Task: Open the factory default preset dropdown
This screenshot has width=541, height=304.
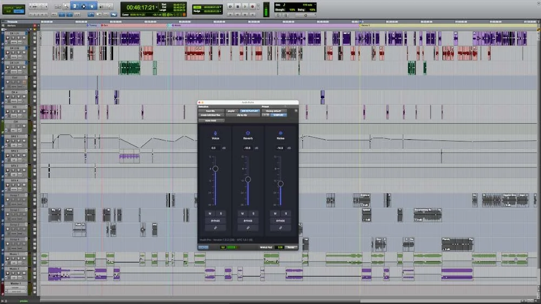Action: coord(274,111)
